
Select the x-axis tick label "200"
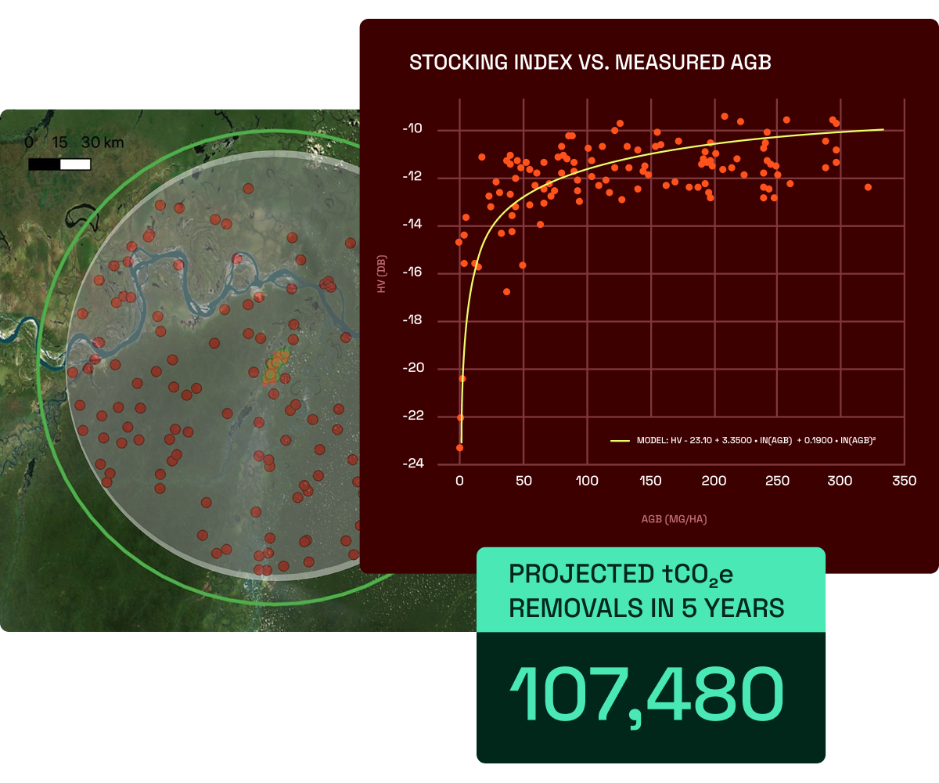(x=714, y=481)
